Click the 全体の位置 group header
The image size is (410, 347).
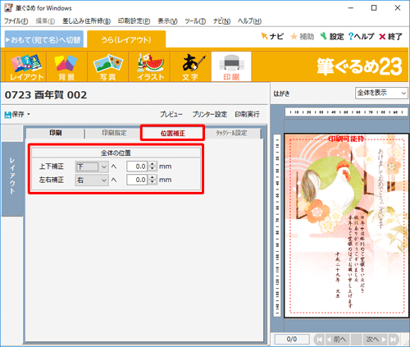coord(116,153)
